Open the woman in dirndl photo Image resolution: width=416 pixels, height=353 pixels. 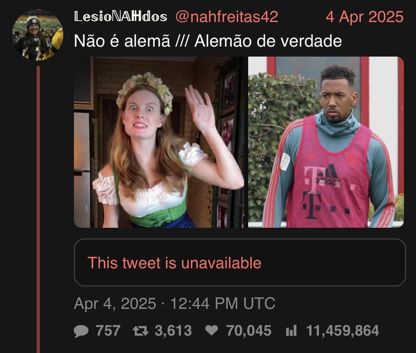point(160,142)
